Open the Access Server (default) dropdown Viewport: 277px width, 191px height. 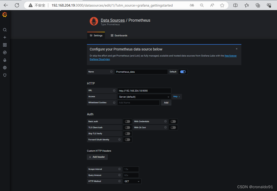144,97
